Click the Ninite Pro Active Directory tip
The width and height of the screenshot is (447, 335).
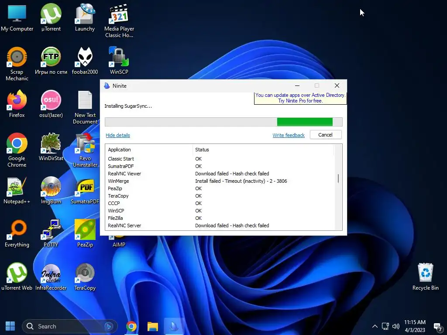[300, 98]
